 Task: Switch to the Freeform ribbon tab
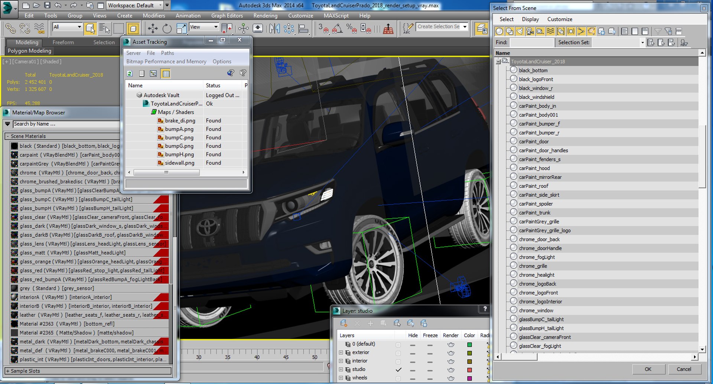point(63,42)
